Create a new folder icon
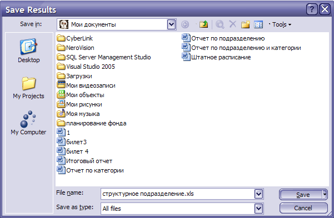Screen dimensions: 334x218 pos(246,24)
